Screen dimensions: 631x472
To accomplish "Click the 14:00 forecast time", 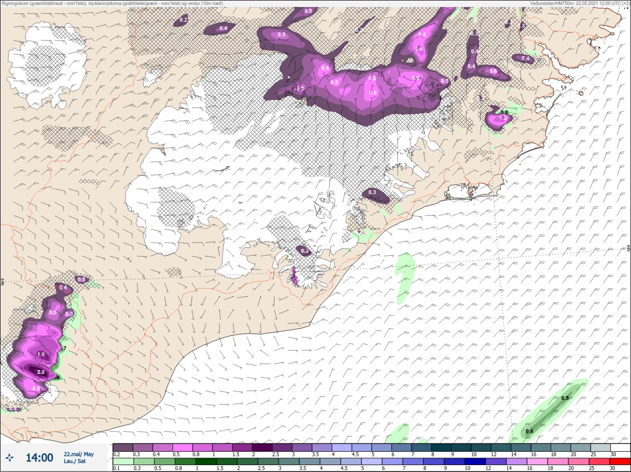I will (x=39, y=458).
